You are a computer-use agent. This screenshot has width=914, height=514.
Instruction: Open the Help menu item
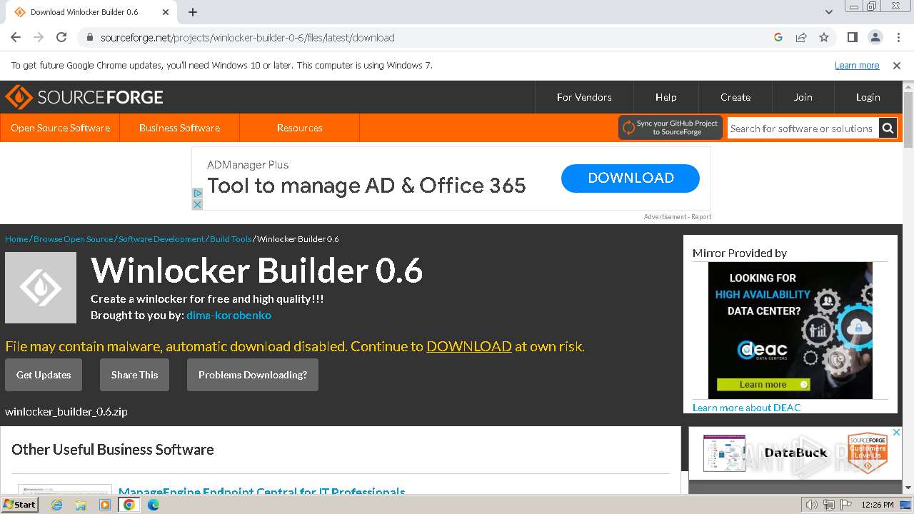[x=666, y=97]
